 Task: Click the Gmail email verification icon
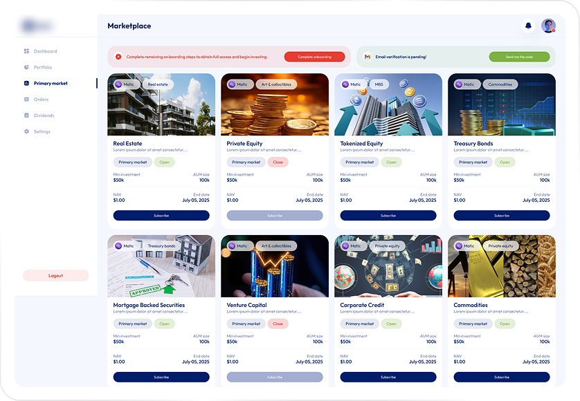pos(368,57)
